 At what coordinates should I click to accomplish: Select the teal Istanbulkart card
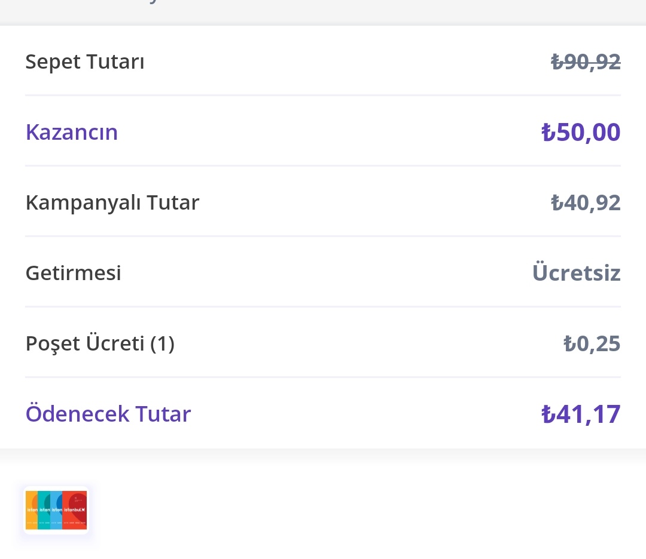44,510
